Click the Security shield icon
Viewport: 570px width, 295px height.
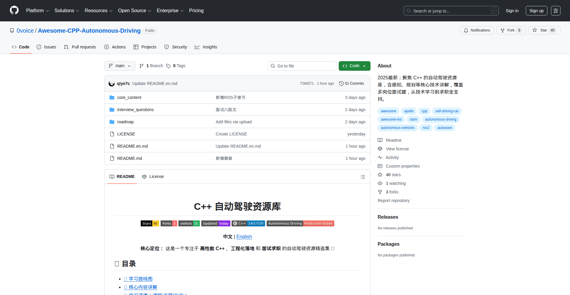(167, 47)
